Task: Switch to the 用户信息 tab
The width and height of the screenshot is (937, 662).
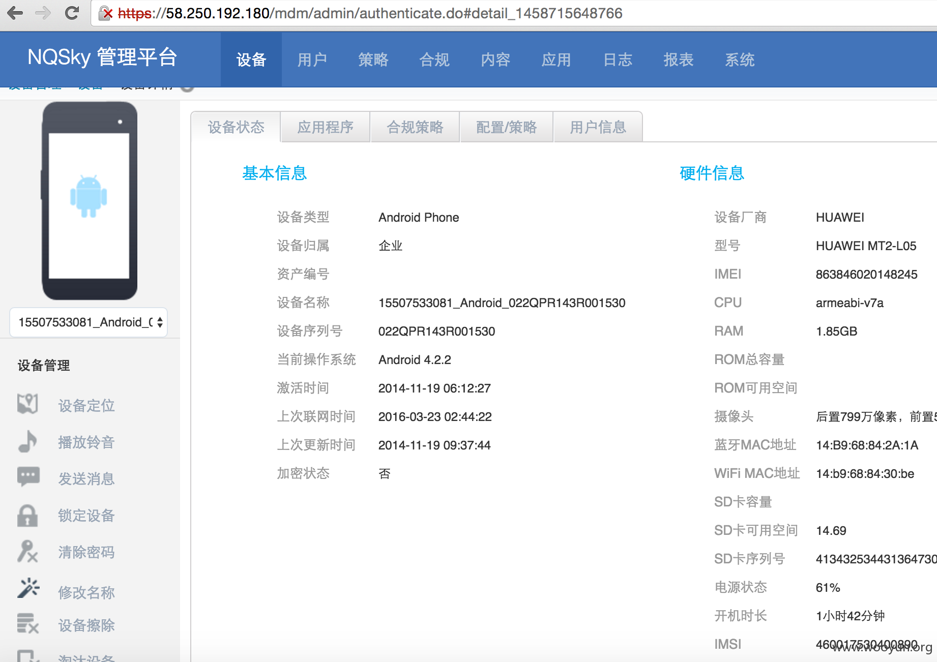Action: (x=598, y=127)
